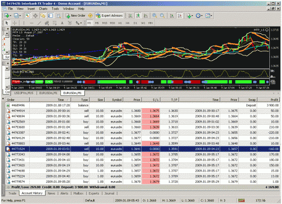
Task: Toggle the Market Watch window icon
Action: click(28, 16)
